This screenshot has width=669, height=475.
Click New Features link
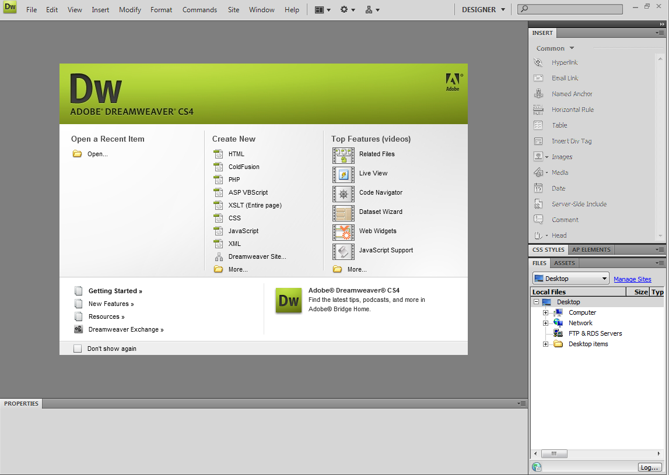click(x=111, y=304)
